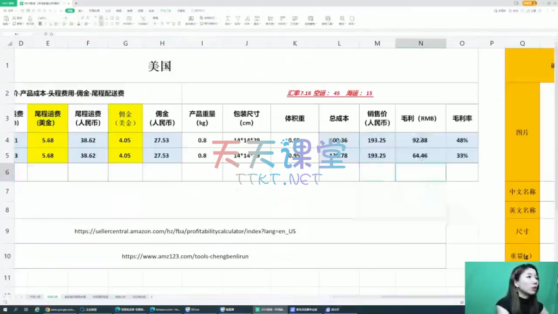Image resolution: width=558 pixels, height=314 pixels.
Task: Click the amz123.com tools-chengbenlirun link
Action: click(185, 256)
